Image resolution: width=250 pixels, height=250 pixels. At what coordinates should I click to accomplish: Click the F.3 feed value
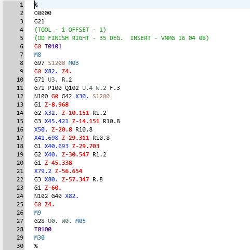click(x=115, y=88)
